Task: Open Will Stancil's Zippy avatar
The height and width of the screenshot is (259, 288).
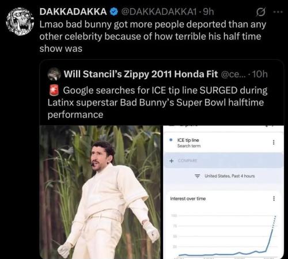Action: click(54, 74)
